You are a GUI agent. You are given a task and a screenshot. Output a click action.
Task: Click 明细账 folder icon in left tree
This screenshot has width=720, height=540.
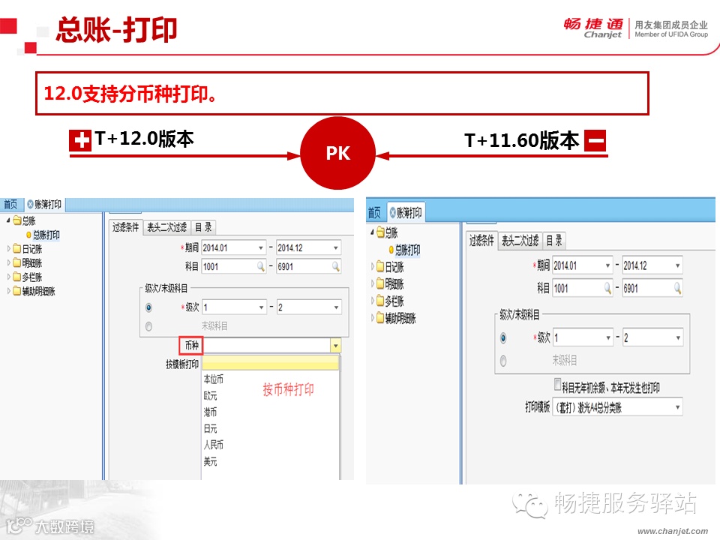point(17,263)
